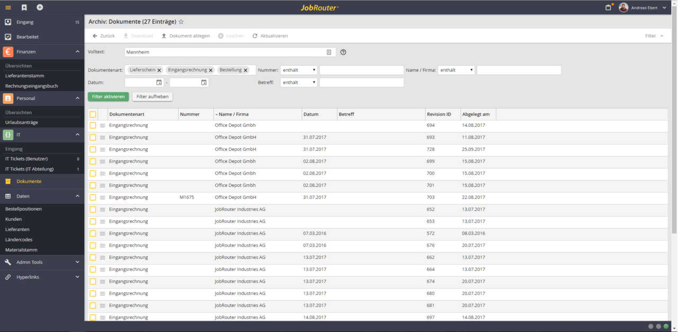This screenshot has width=678, height=332.
Task: Collapse the IT sidebar section
Action: [x=77, y=135]
